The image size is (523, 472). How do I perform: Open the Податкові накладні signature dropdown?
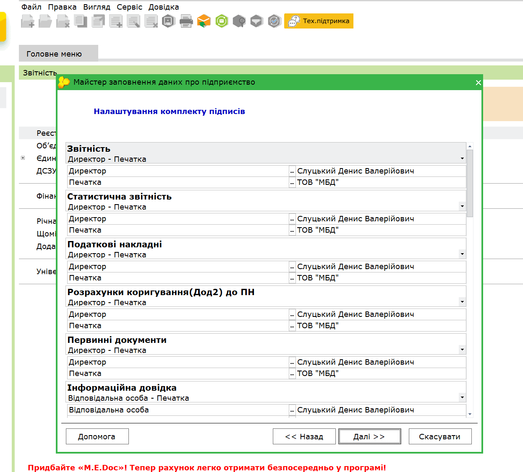point(462,254)
